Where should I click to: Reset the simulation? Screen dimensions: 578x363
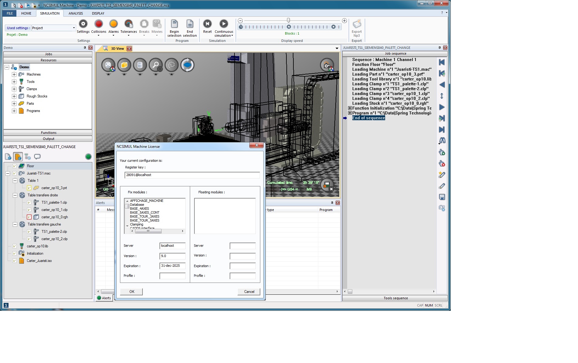pos(207,24)
